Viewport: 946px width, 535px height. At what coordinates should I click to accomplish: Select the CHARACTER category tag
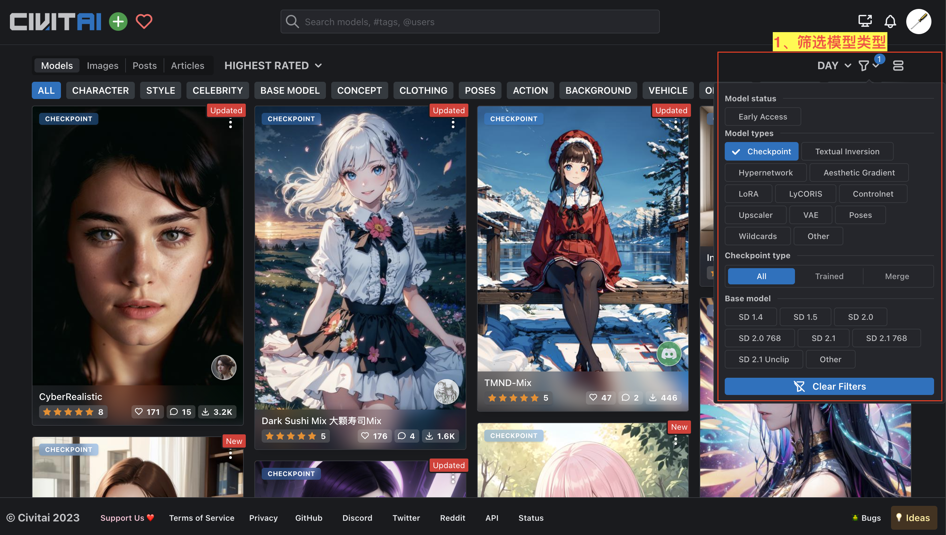[x=100, y=90]
